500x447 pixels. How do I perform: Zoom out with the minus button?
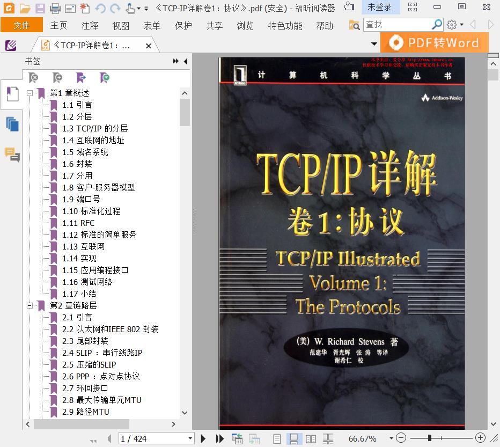click(x=401, y=438)
